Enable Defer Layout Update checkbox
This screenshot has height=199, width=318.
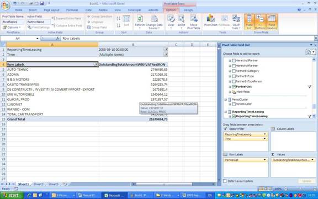point(225,181)
